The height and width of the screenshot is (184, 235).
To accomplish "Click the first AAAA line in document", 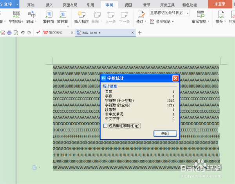I will coord(136,67).
